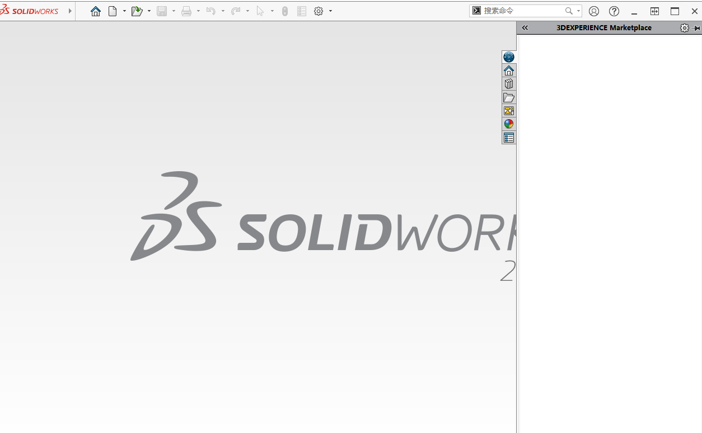The width and height of the screenshot is (702, 433).
Task: Expand the Save dropdown arrow
Action: click(x=174, y=11)
